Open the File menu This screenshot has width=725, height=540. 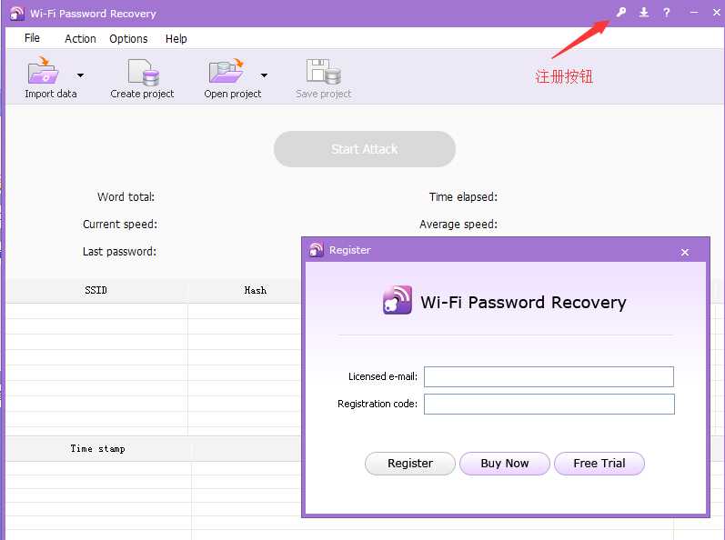pyautogui.click(x=32, y=38)
